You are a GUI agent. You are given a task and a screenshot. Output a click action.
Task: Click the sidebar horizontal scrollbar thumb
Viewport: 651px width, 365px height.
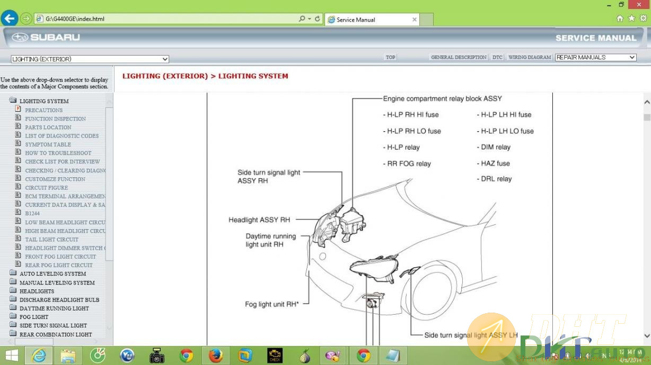click(34, 342)
